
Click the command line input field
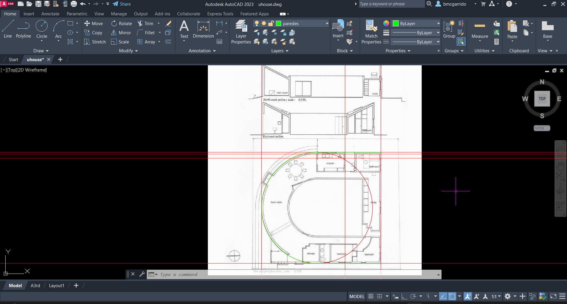tap(266, 274)
